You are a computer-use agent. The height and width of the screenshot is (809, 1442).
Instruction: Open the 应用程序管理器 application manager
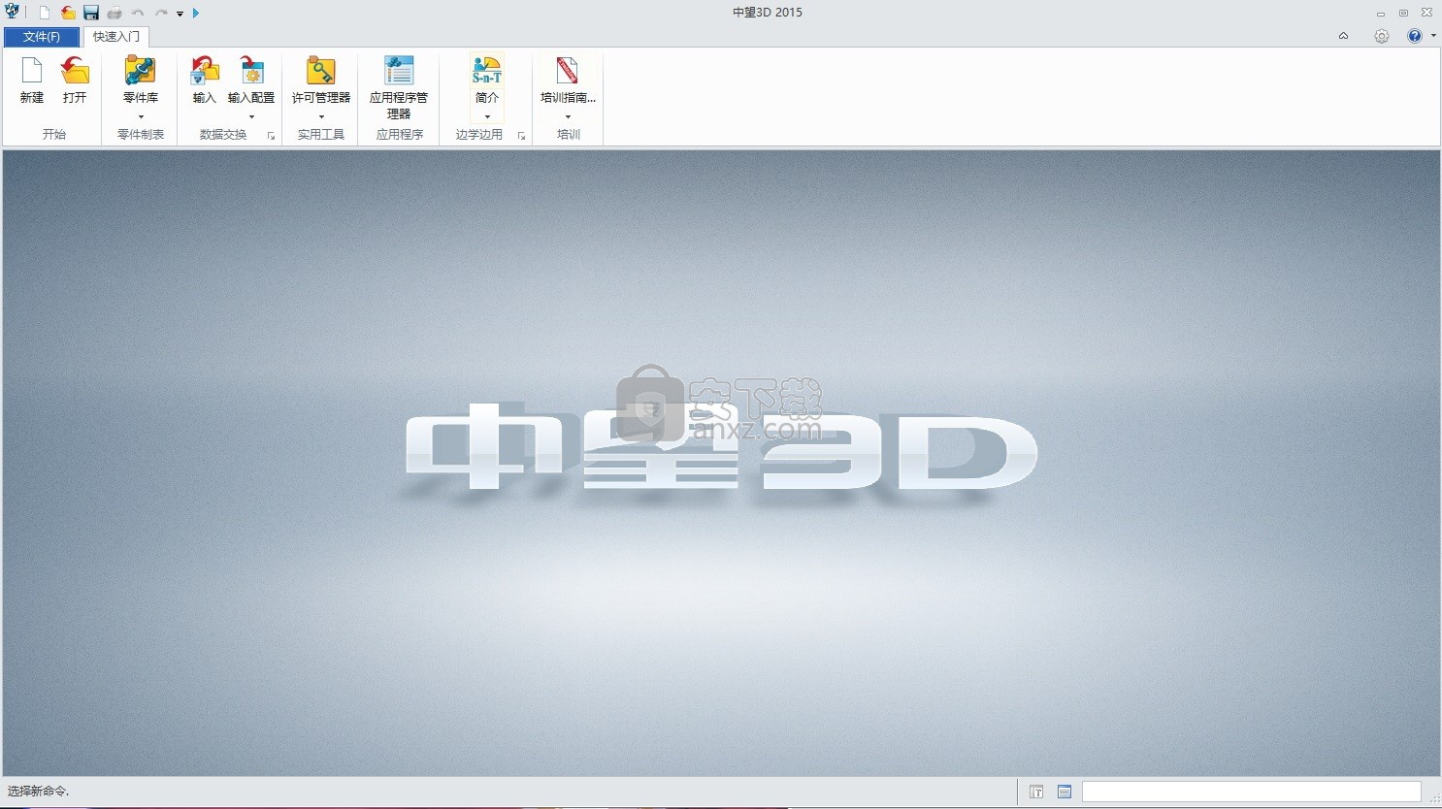click(398, 73)
